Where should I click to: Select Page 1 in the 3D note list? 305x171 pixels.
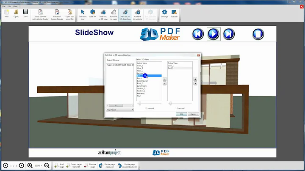pyautogui.click(x=120, y=65)
